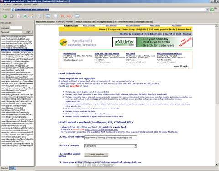The height and width of the screenshot is (171, 219).
Task: Click the green Refresh page icon
Action: (25, 16)
